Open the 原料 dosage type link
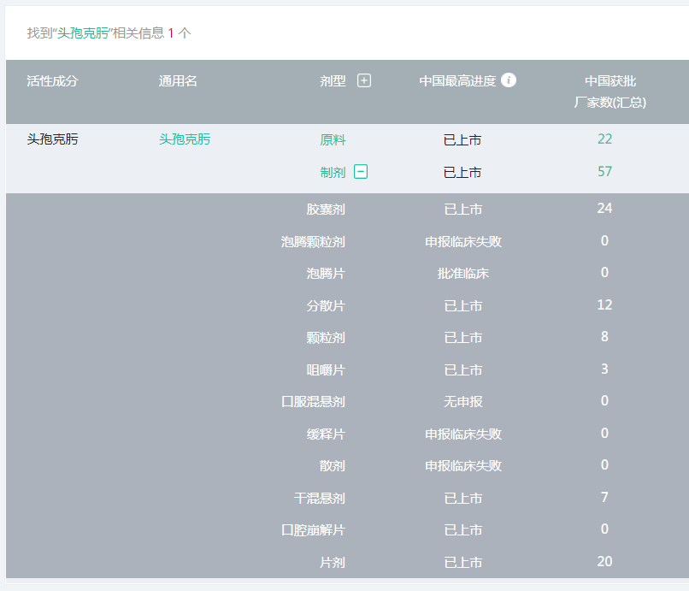689x591 pixels. (x=333, y=139)
